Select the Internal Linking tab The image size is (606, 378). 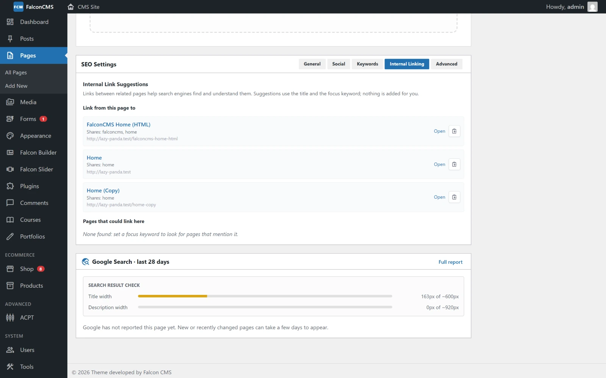point(407,64)
